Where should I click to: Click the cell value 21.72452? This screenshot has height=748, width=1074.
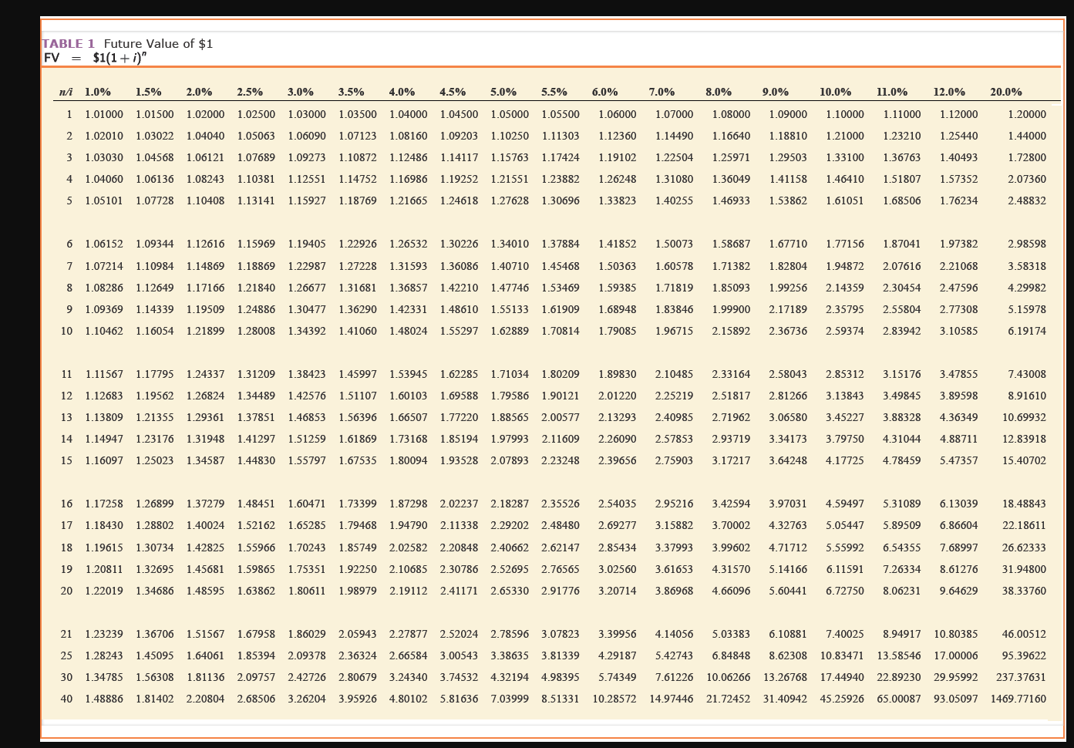pyautogui.click(x=729, y=699)
